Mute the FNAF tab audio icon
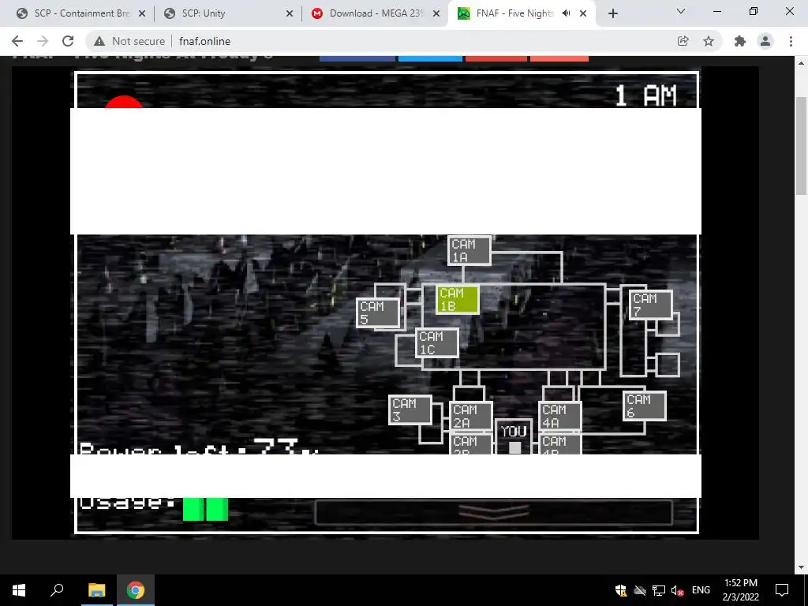The image size is (808, 606). click(x=567, y=13)
